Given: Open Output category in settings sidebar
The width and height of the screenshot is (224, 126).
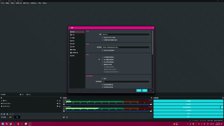Looking at the screenshot, I should coord(77,41).
